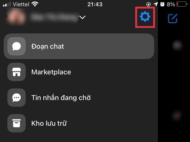Viewport: 190px width, 142px height.
Task: Click the message requests bubble icon
Action: (17, 98)
